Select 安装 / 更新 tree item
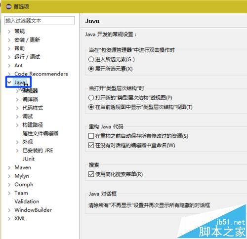 pos(27,40)
